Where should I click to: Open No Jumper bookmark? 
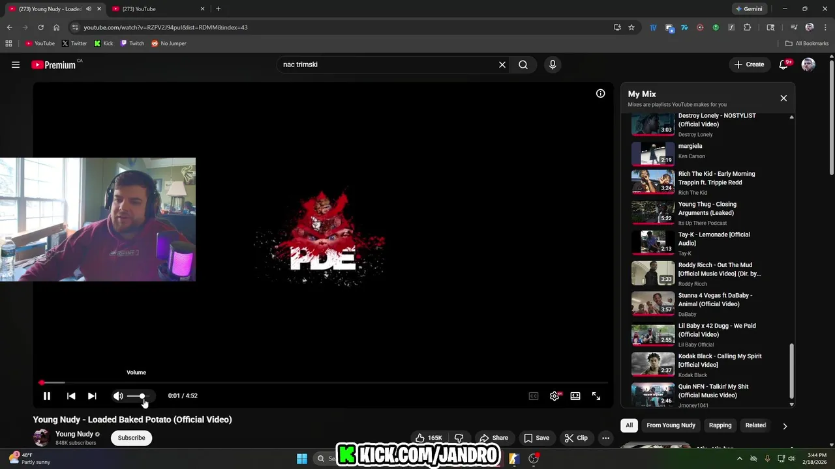coord(169,44)
